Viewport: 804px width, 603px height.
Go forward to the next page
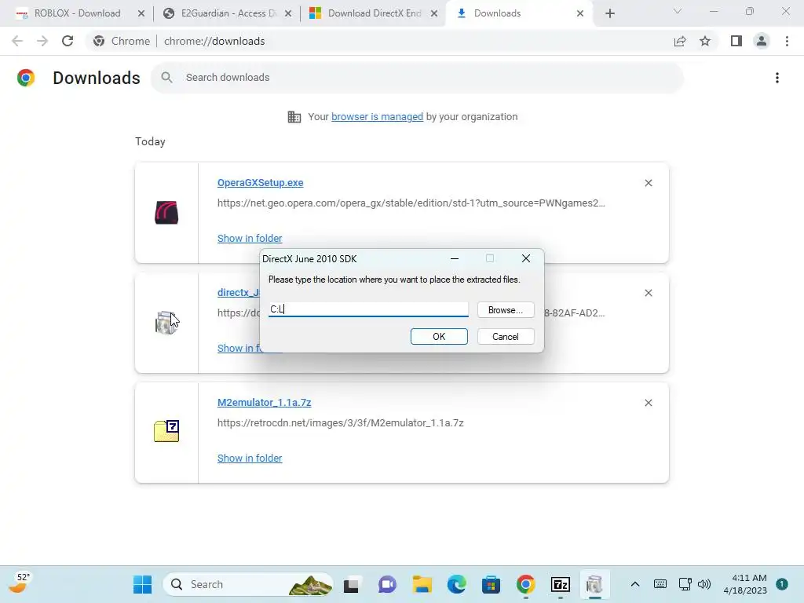(x=42, y=41)
